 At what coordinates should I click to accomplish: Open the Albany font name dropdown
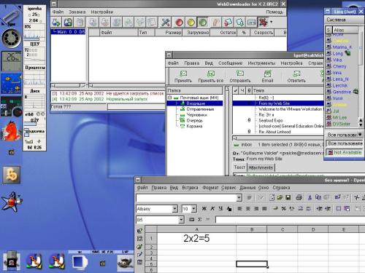[174, 209]
